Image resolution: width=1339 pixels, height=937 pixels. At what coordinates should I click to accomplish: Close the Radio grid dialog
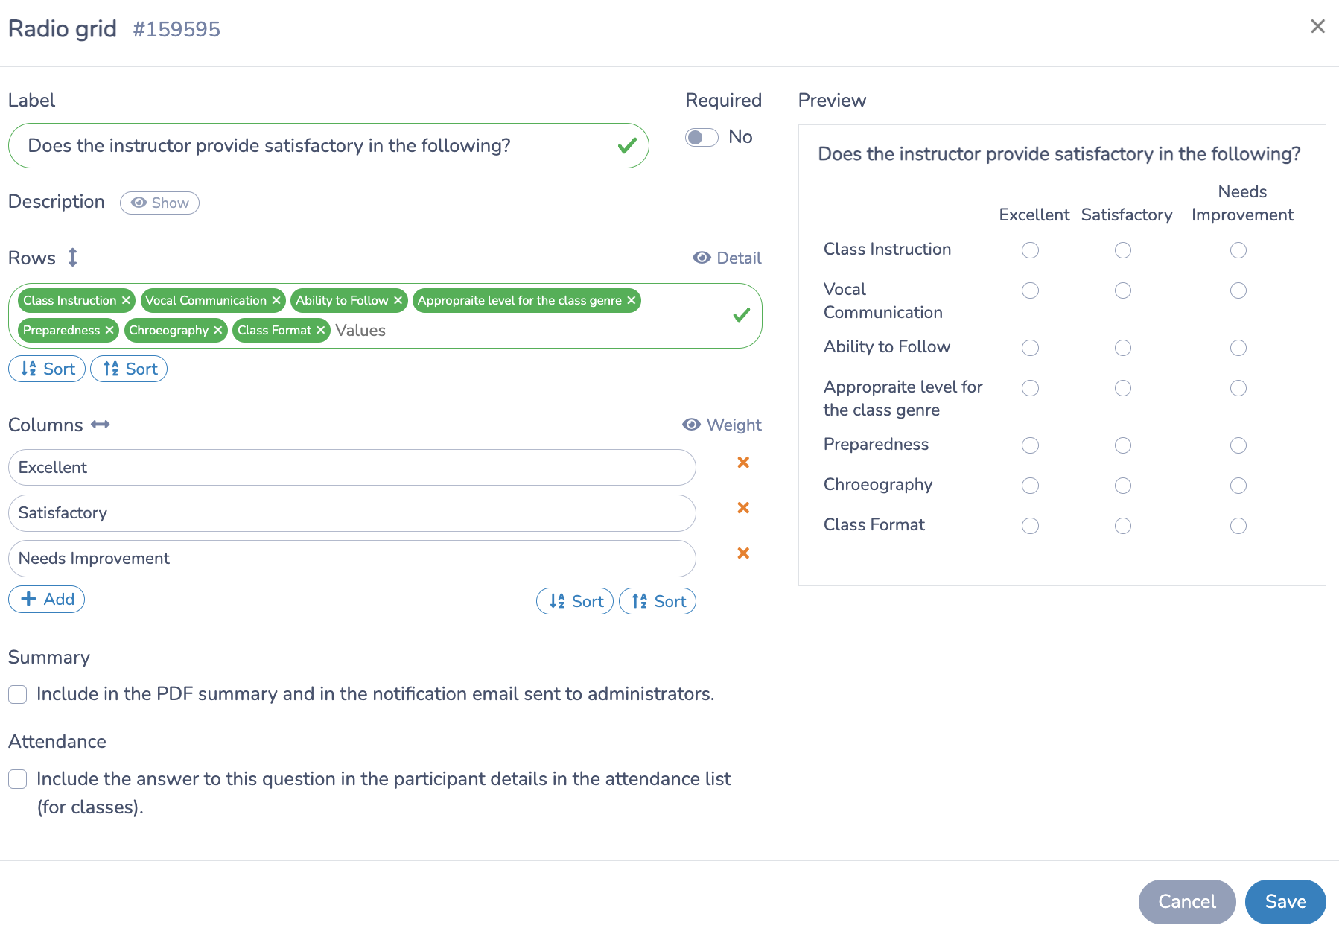pyautogui.click(x=1317, y=27)
